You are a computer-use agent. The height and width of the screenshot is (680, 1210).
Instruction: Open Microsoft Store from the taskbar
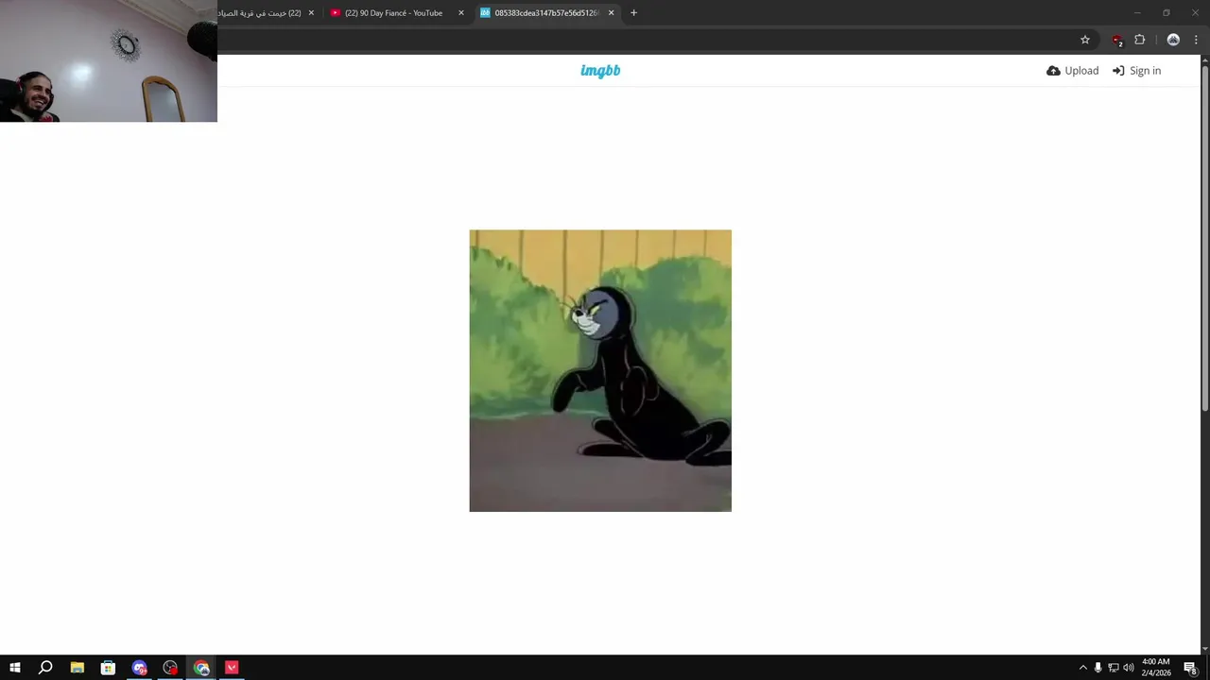[x=108, y=668]
